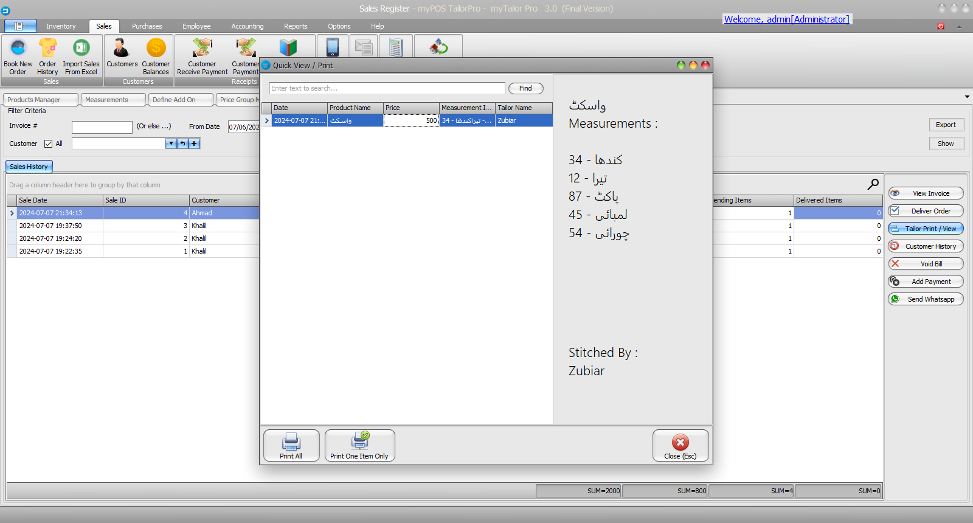Expand the row in Quick View grid
Image resolution: width=973 pixels, height=523 pixels.
pyautogui.click(x=266, y=121)
